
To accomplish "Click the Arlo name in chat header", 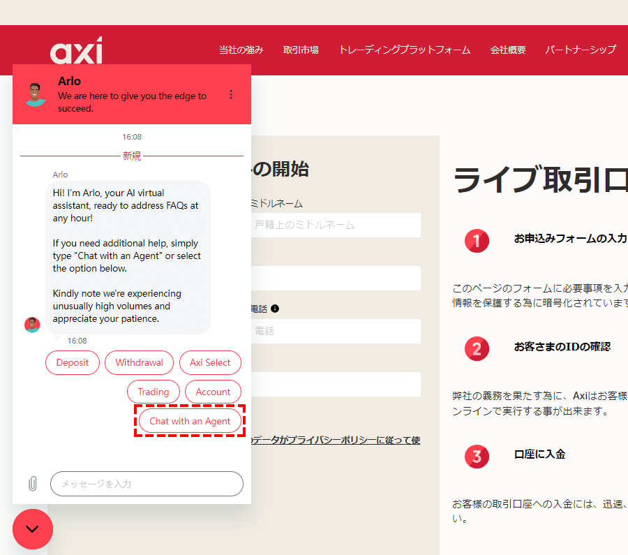I will click(x=69, y=81).
